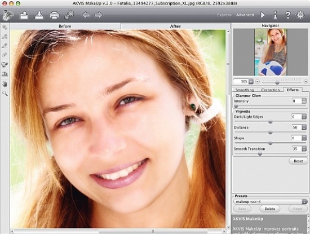The height and width of the screenshot is (234, 310).
Task: Open batch processing gears icon
Action: (x=69, y=15)
